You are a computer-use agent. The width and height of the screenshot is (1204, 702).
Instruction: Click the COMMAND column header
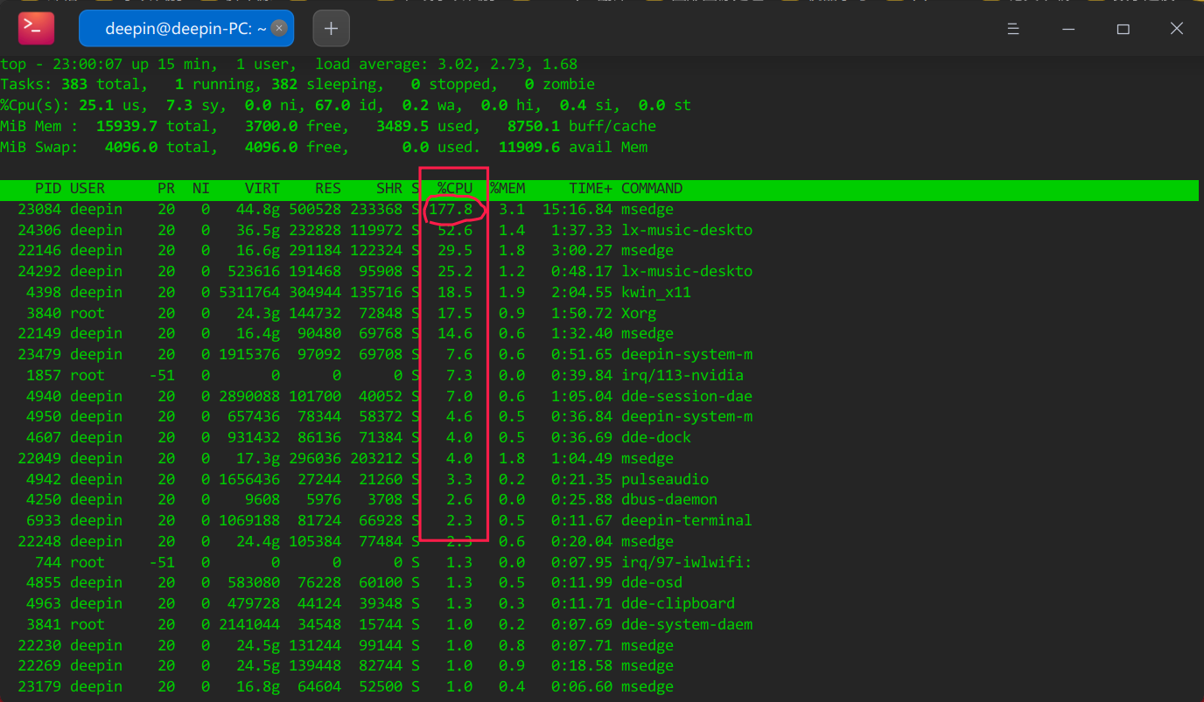click(x=652, y=189)
